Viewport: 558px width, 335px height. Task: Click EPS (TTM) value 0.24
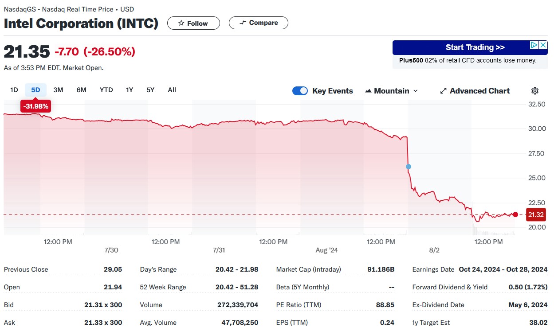(x=387, y=323)
